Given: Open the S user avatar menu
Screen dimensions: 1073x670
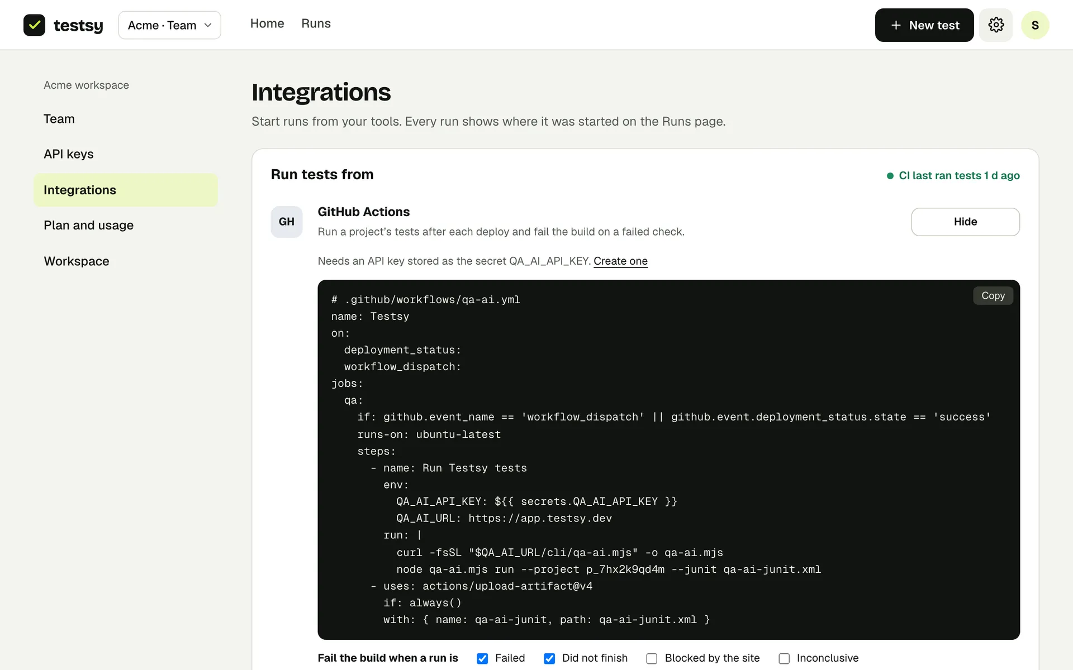Looking at the screenshot, I should (1035, 25).
